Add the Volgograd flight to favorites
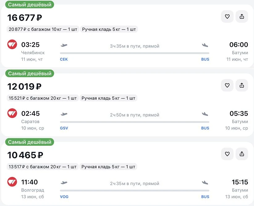The width and height of the screenshot is (254, 206). click(x=227, y=154)
